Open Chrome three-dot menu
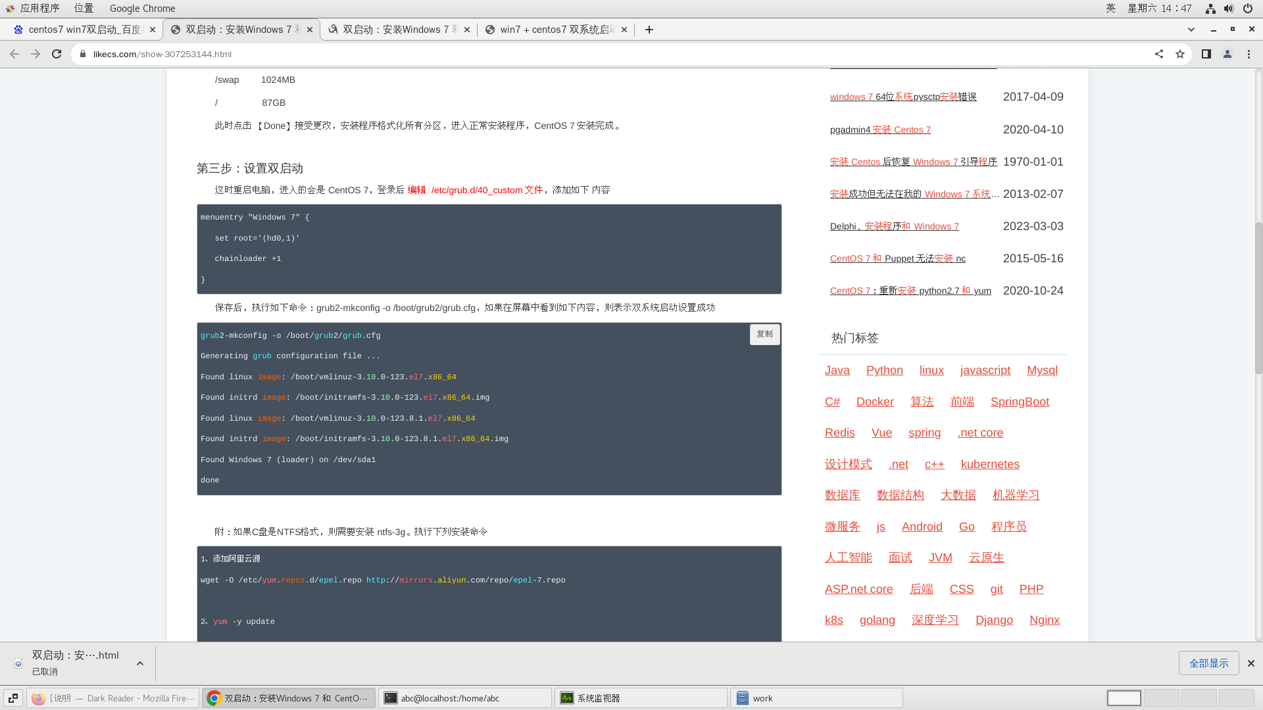Viewport: 1263px width, 710px height. tap(1249, 54)
